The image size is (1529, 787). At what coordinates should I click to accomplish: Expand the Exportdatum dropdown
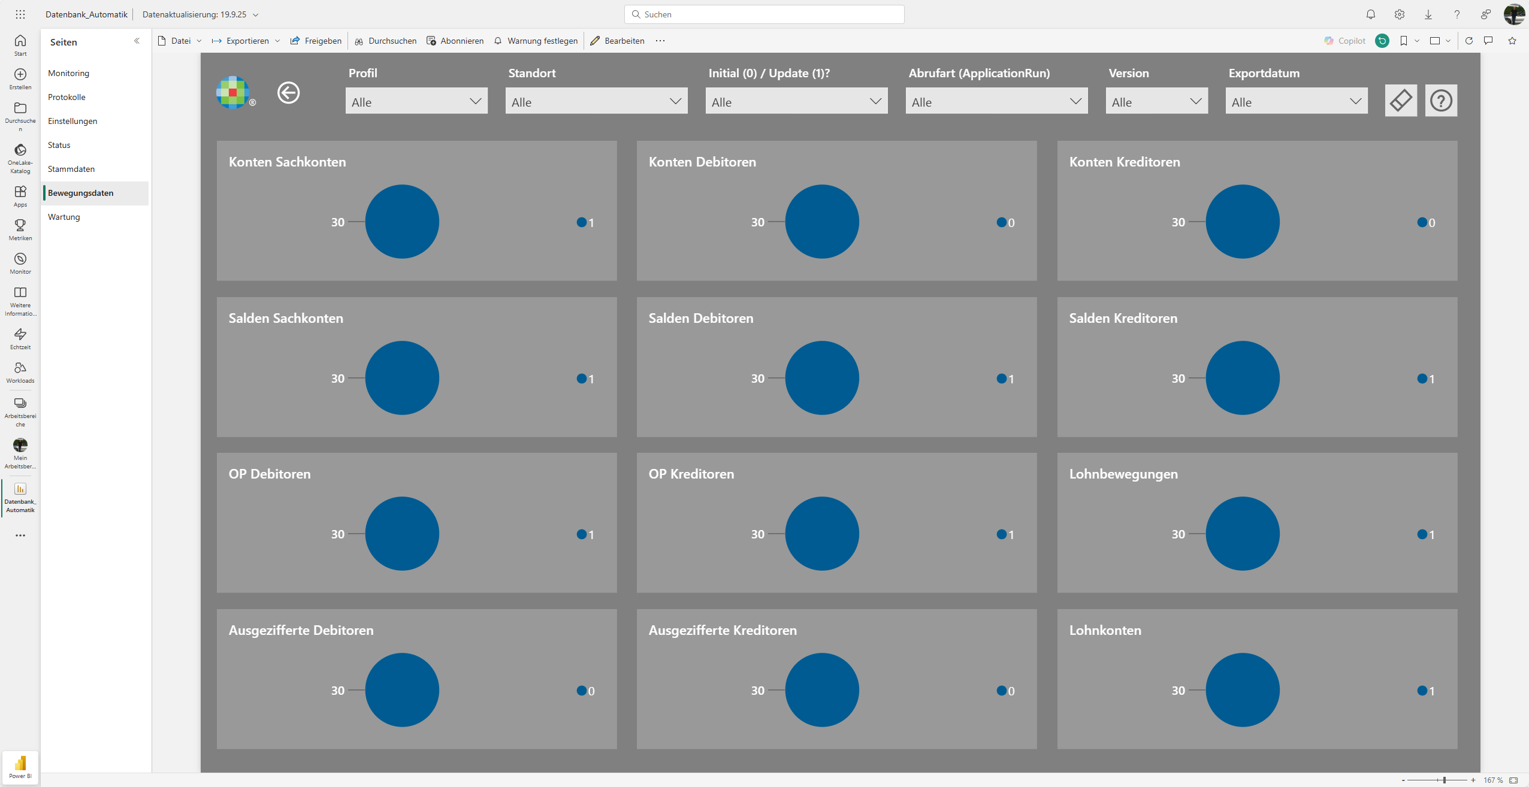pos(1297,101)
